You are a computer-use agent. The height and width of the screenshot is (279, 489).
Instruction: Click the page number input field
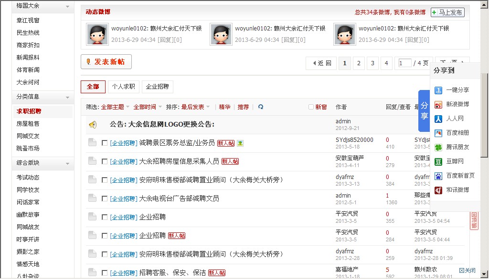pos(405,63)
